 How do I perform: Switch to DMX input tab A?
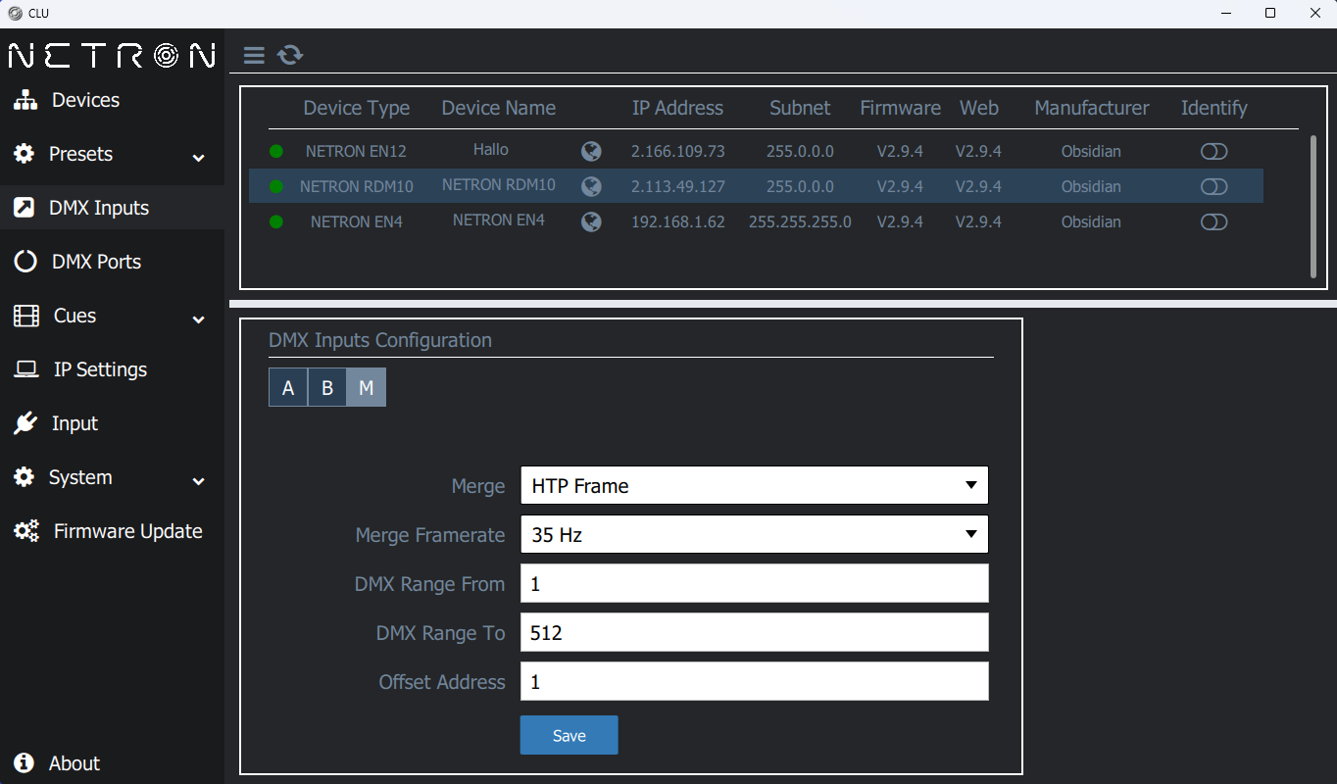click(x=288, y=388)
